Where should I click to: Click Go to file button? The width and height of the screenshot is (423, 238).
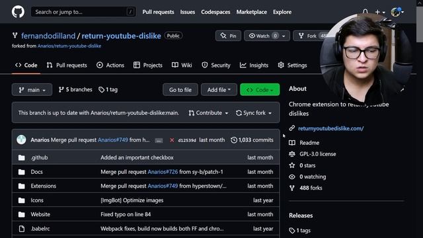click(180, 90)
